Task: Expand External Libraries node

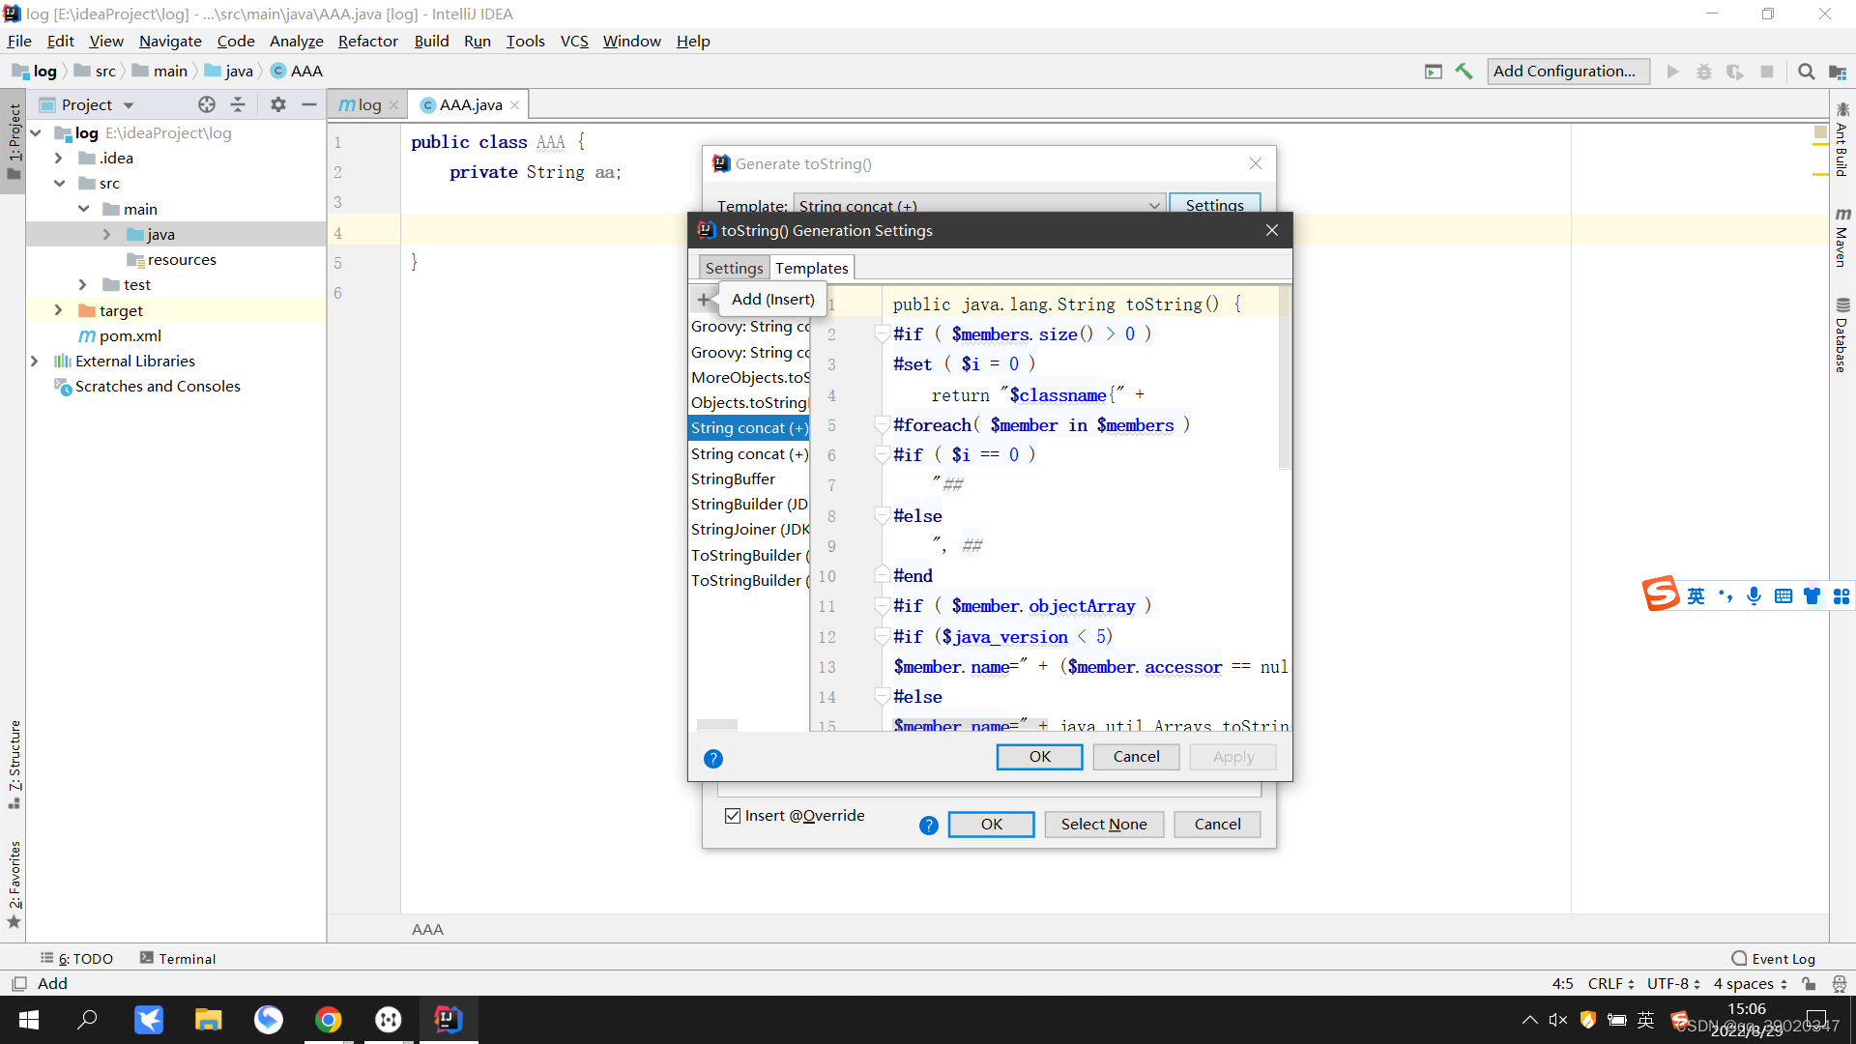Action: coord(34,361)
